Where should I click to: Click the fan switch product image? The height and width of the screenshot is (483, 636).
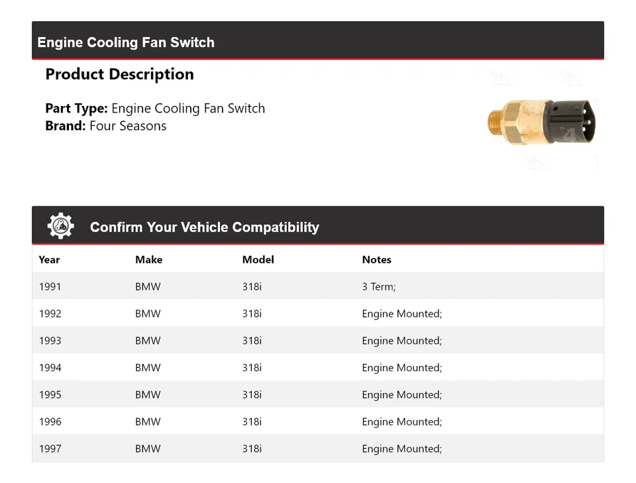pyautogui.click(x=543, y=121)
